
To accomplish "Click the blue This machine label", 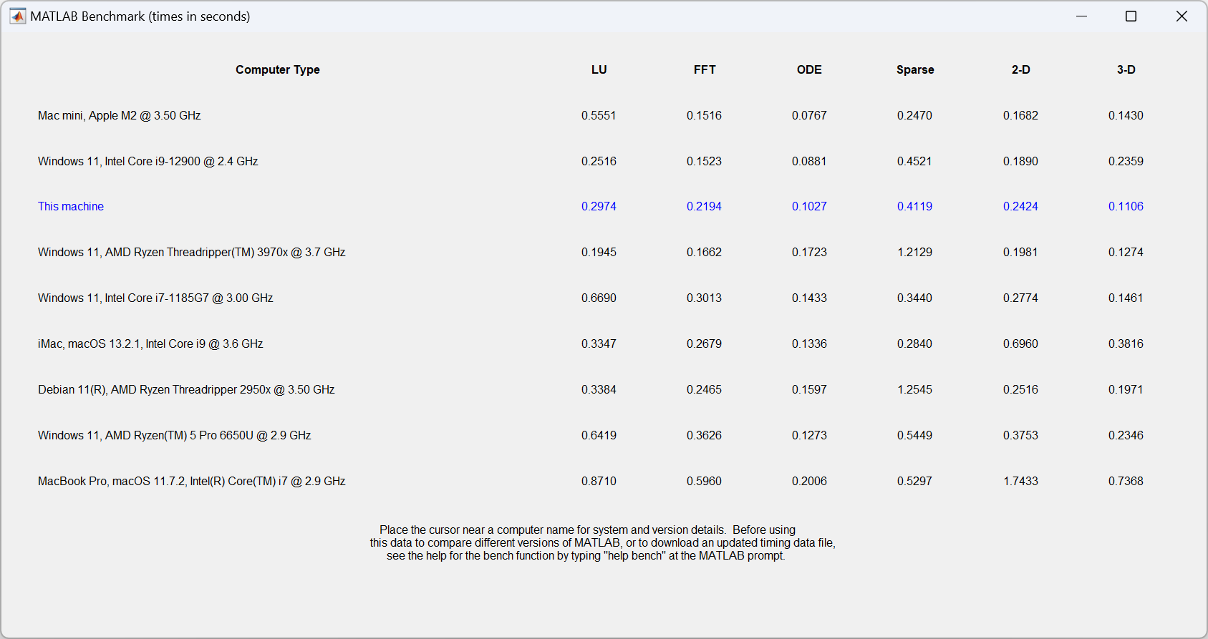I will click(x=71, y=206).
